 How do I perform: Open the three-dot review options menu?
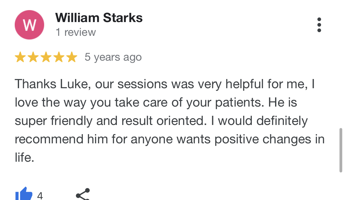[319, 25]
